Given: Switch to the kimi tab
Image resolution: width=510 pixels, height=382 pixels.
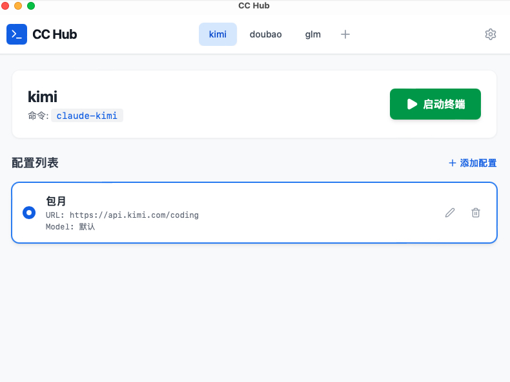Looking at the screenshot, I should point(218,34).
